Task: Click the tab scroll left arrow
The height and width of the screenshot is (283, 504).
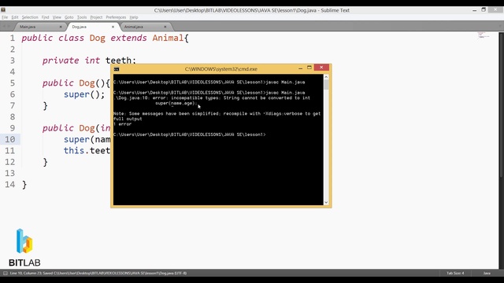Action: click(x=4, y=27)
